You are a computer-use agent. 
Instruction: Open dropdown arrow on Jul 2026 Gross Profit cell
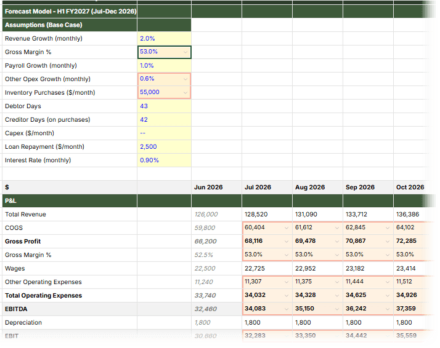(286, 242)
